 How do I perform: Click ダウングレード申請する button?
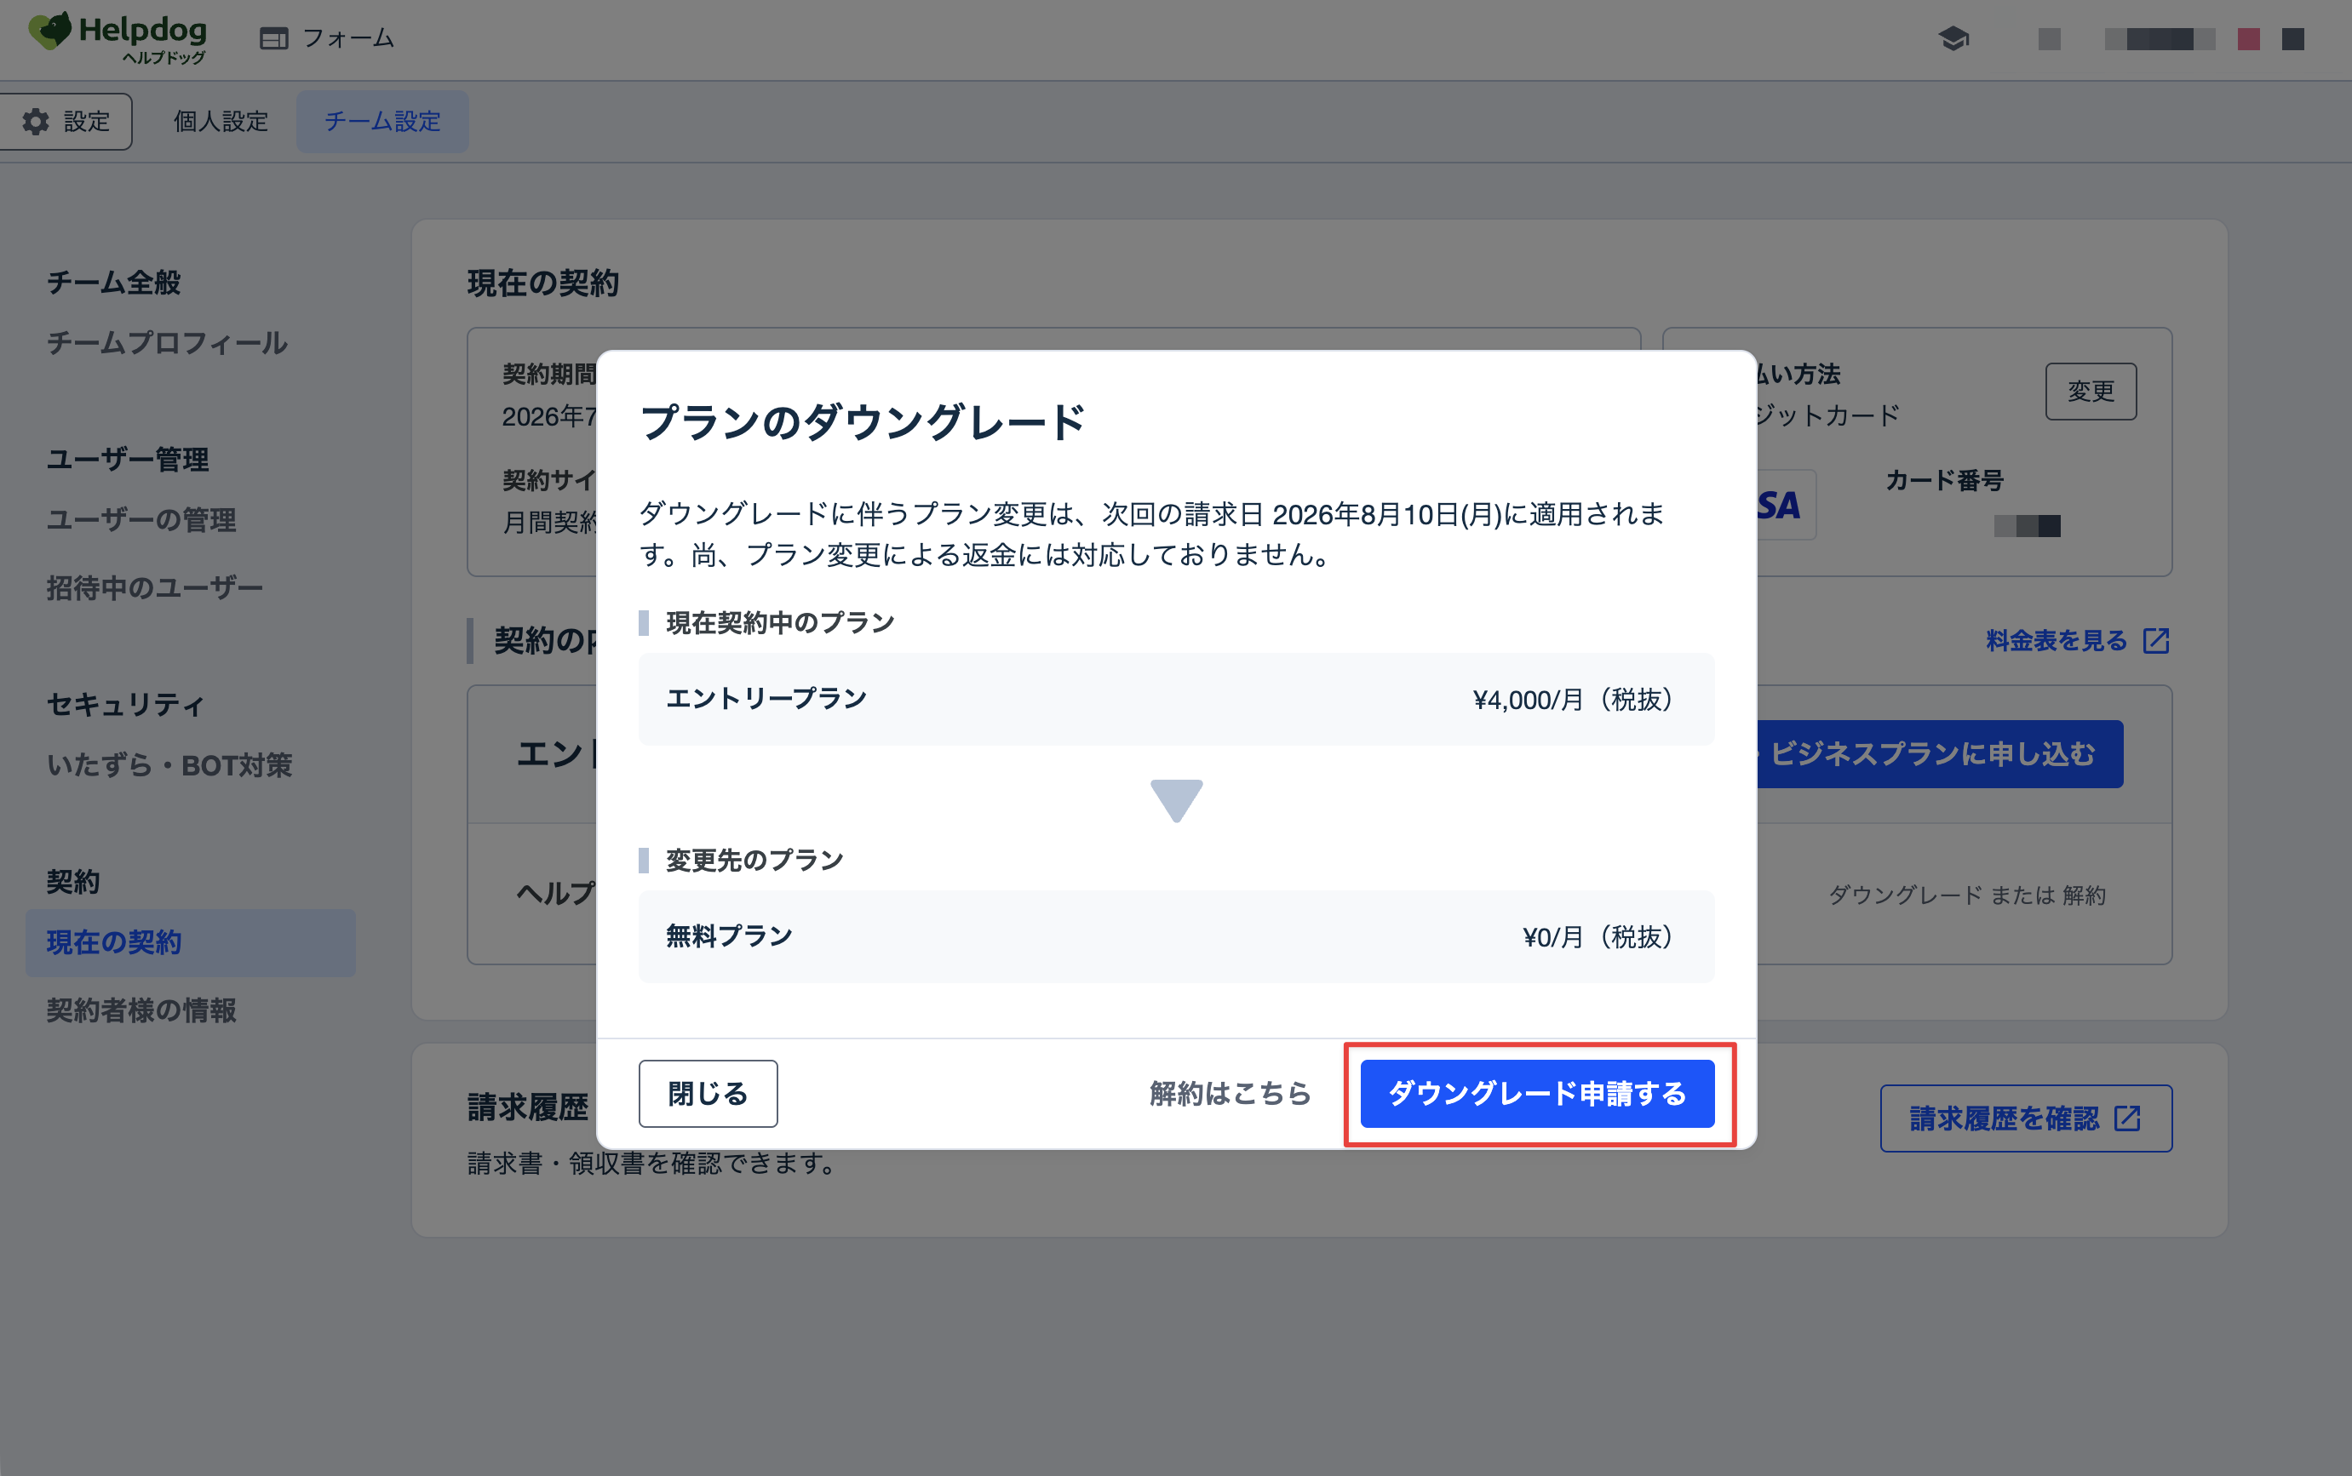[x=1538, y=1095]
